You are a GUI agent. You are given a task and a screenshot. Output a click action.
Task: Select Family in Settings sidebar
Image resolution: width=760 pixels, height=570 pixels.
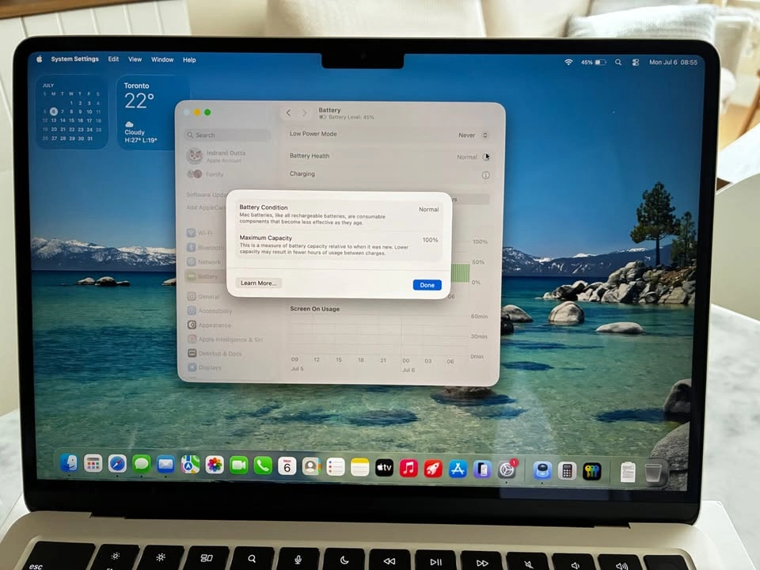click(206, 174)
